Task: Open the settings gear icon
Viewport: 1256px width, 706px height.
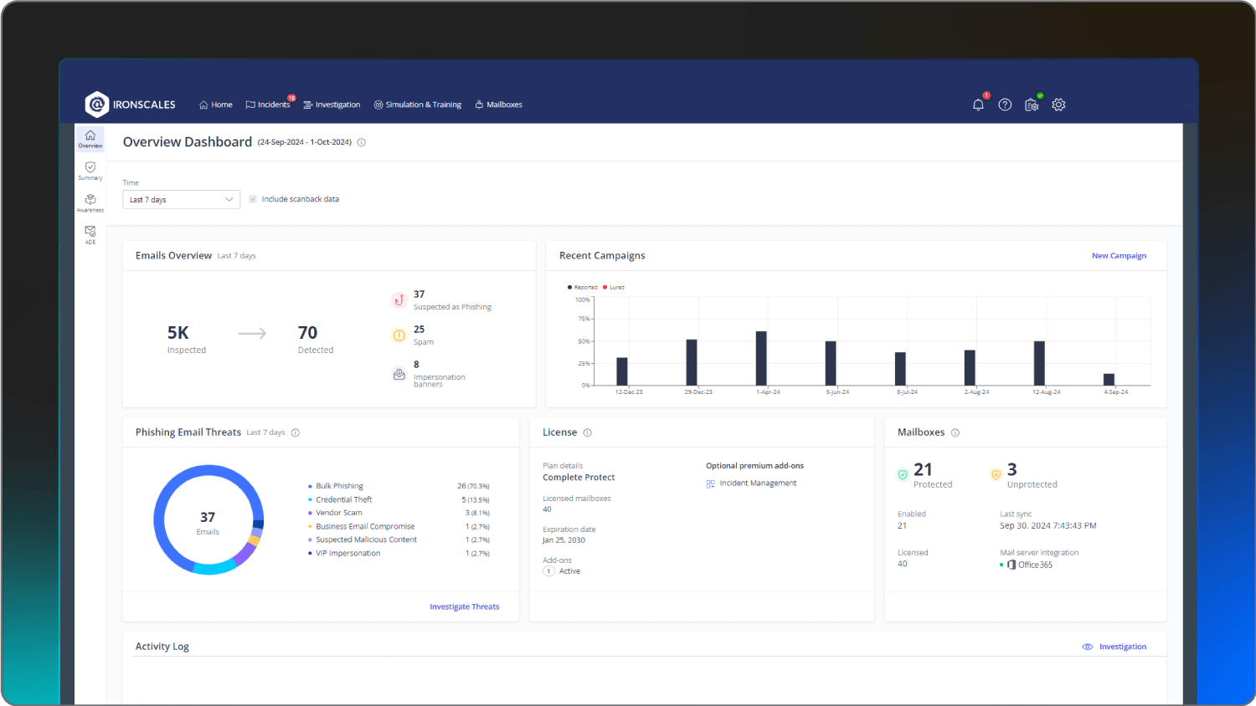Action: click(1058, 105)
